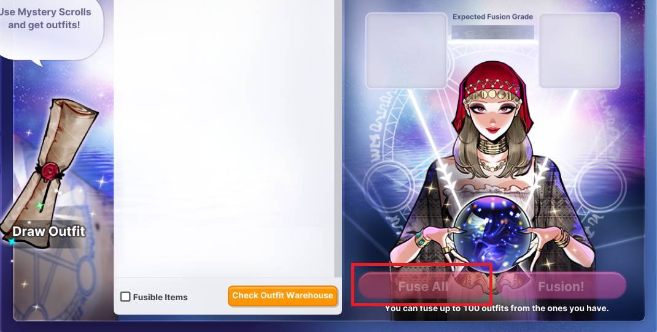This screenshot has height=332, width=657.
Task: Open the Check Outfit Warehouse button
Action: (282, 296)
